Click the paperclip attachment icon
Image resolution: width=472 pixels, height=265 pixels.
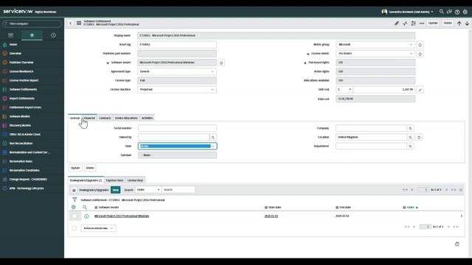(397, 23)
